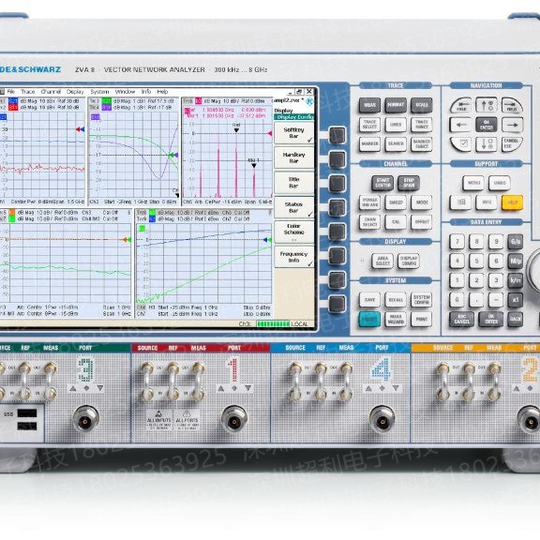
Task: Hit the SWEEP key
Action: [396, 202]
